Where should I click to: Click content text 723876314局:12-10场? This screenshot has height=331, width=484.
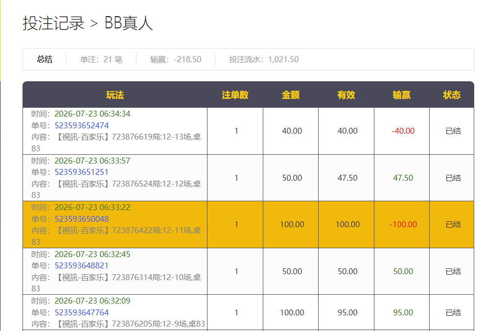click(152, 277)
